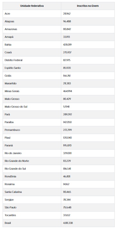Click Rio Grande do Norte value 113.229

67,161
